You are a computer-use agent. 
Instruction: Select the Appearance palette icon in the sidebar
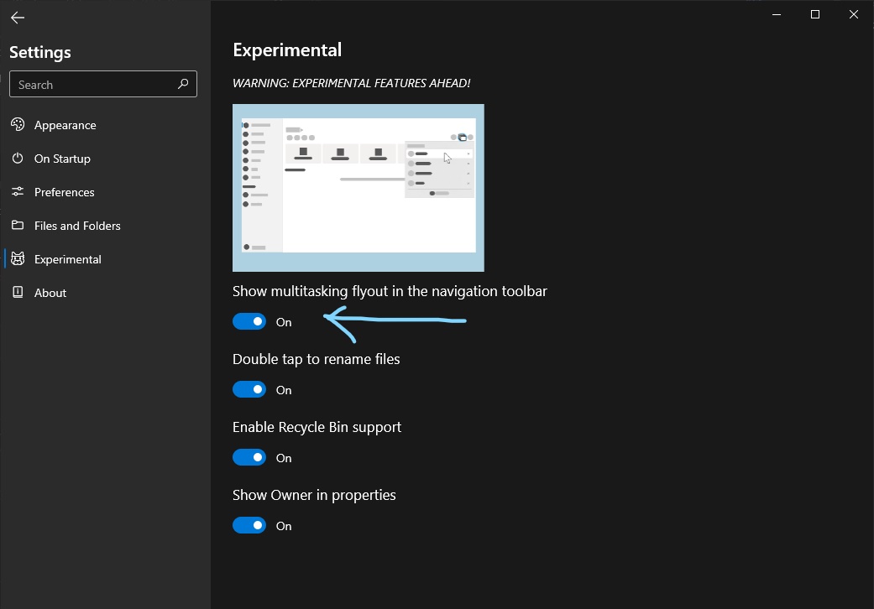(18, 124)
